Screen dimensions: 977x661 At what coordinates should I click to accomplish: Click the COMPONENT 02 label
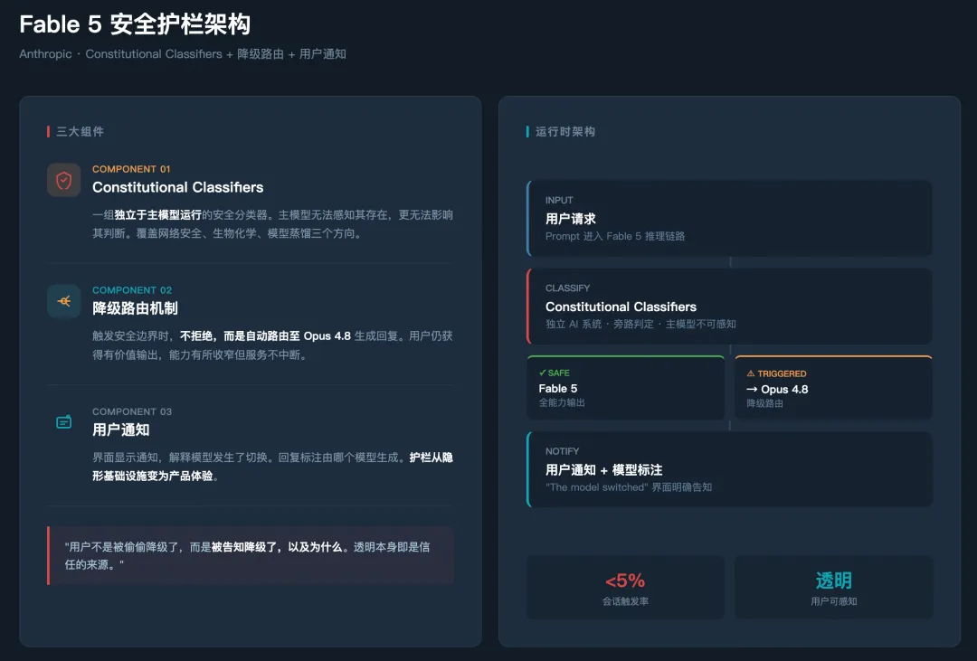(x=132, y=290)
